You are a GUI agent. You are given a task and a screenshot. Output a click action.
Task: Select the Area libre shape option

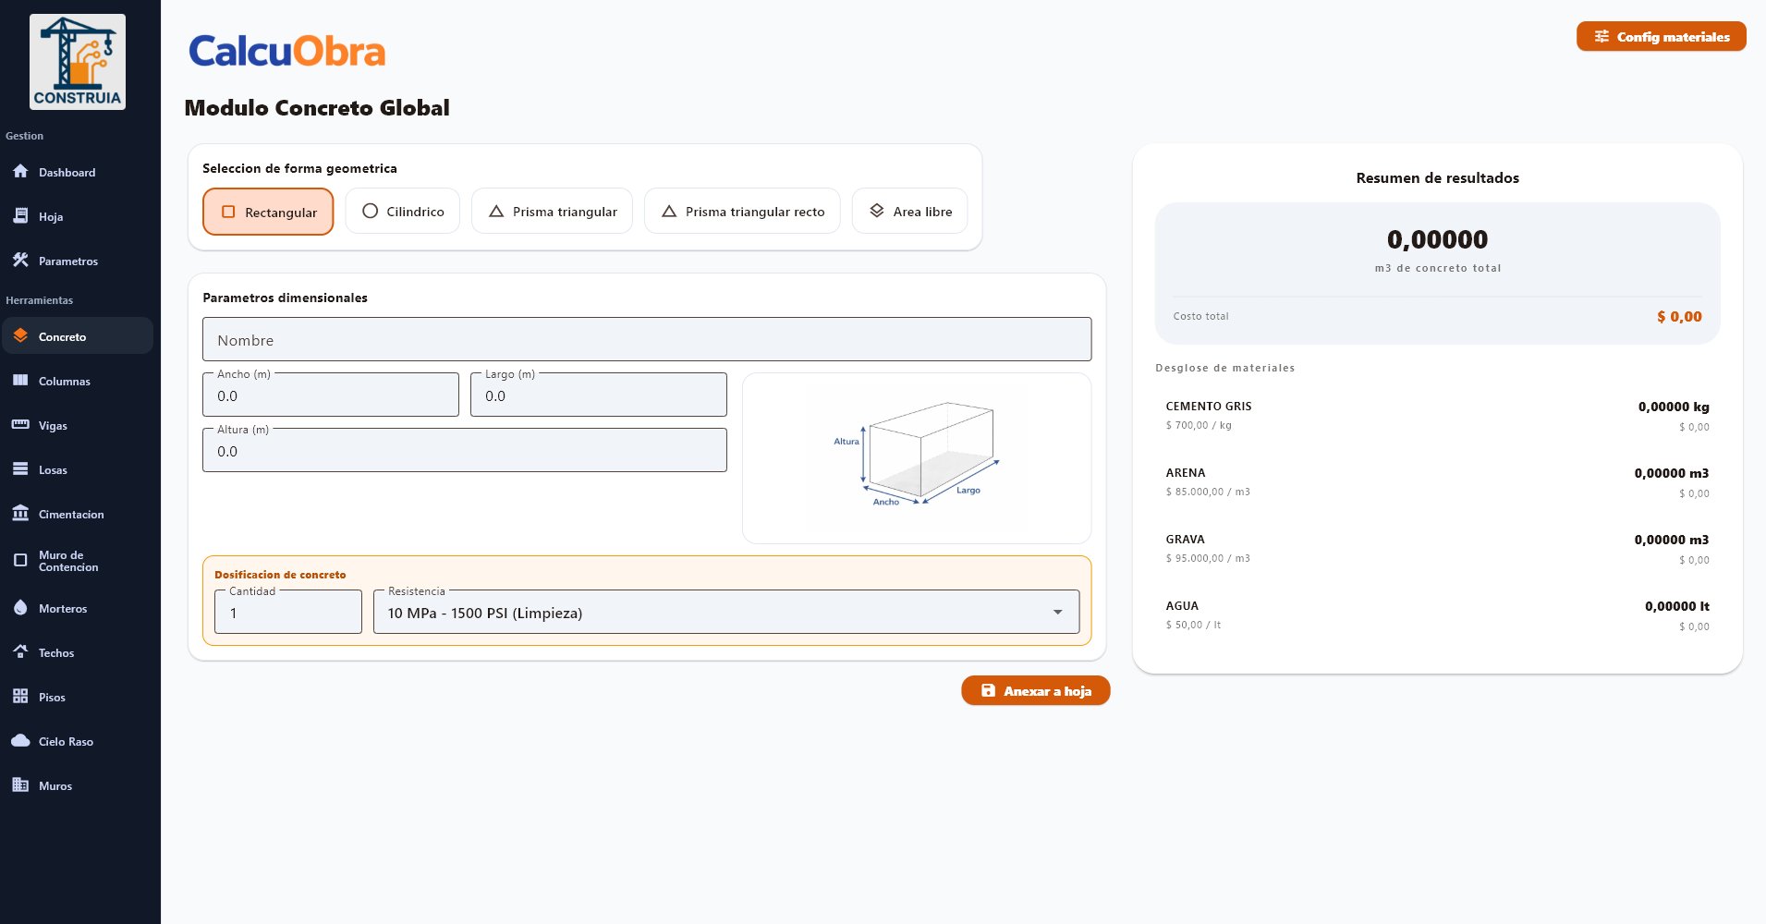(909, 212)
